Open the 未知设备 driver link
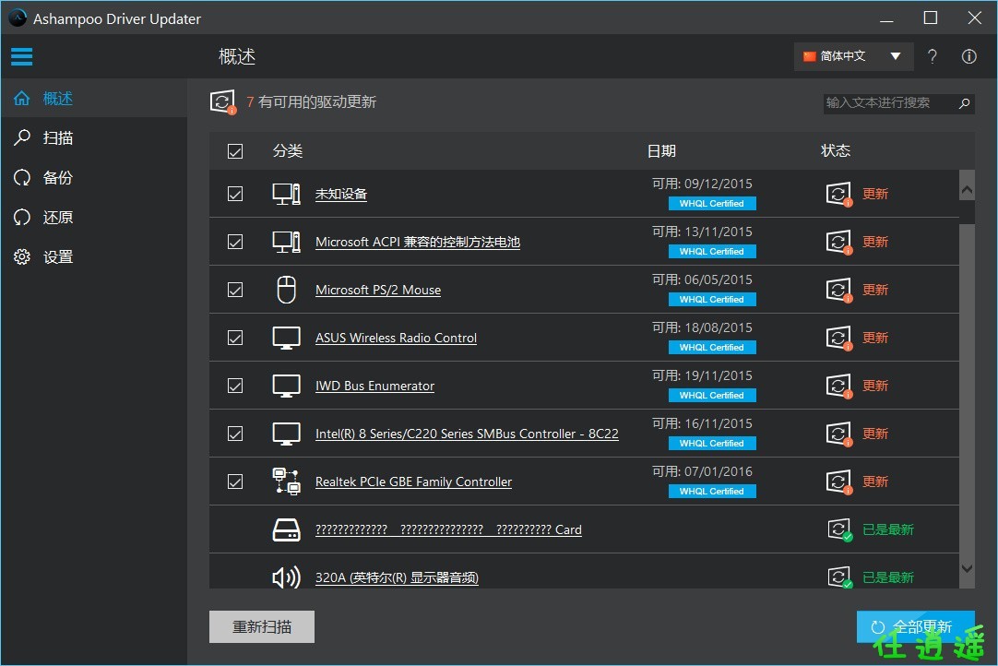Image resolution: width=998 pixels, height=666 pixels. 341,195
